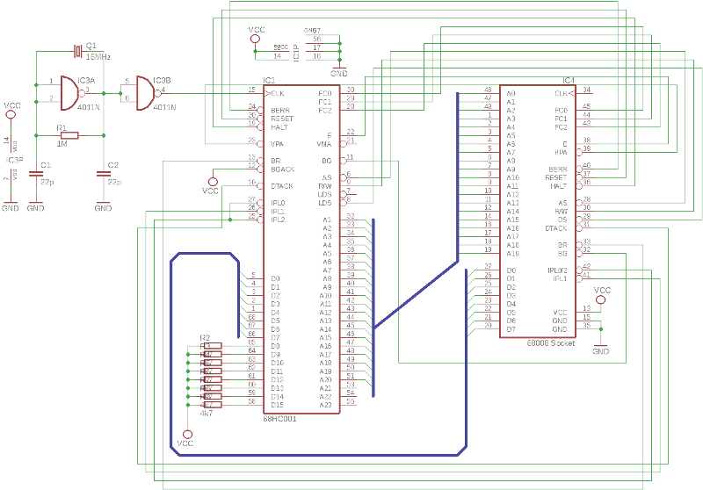Screen dimensions: 703x490
Task: Select the 22p value beside C1
Action: coord(47,182)
